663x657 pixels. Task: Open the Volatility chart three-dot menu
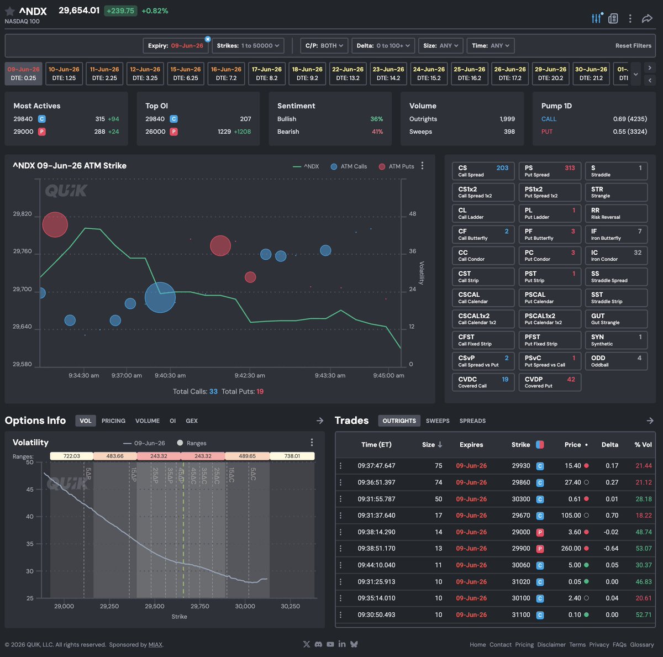pos(312,443)
